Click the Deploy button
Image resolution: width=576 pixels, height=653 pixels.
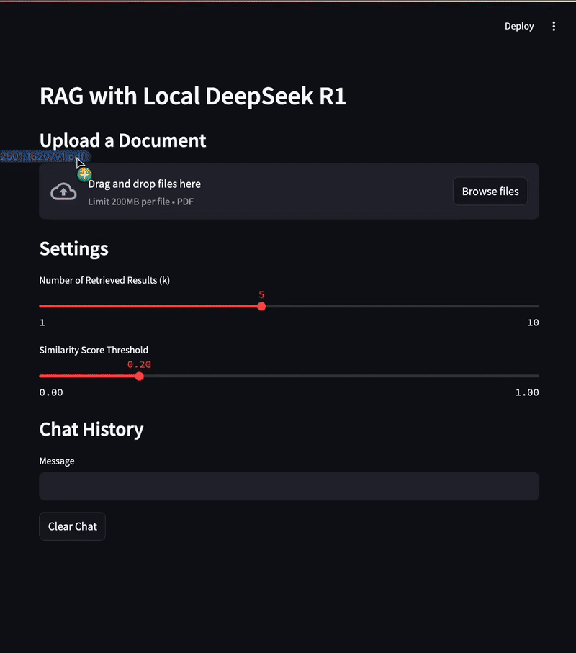(x=519, y=26)
